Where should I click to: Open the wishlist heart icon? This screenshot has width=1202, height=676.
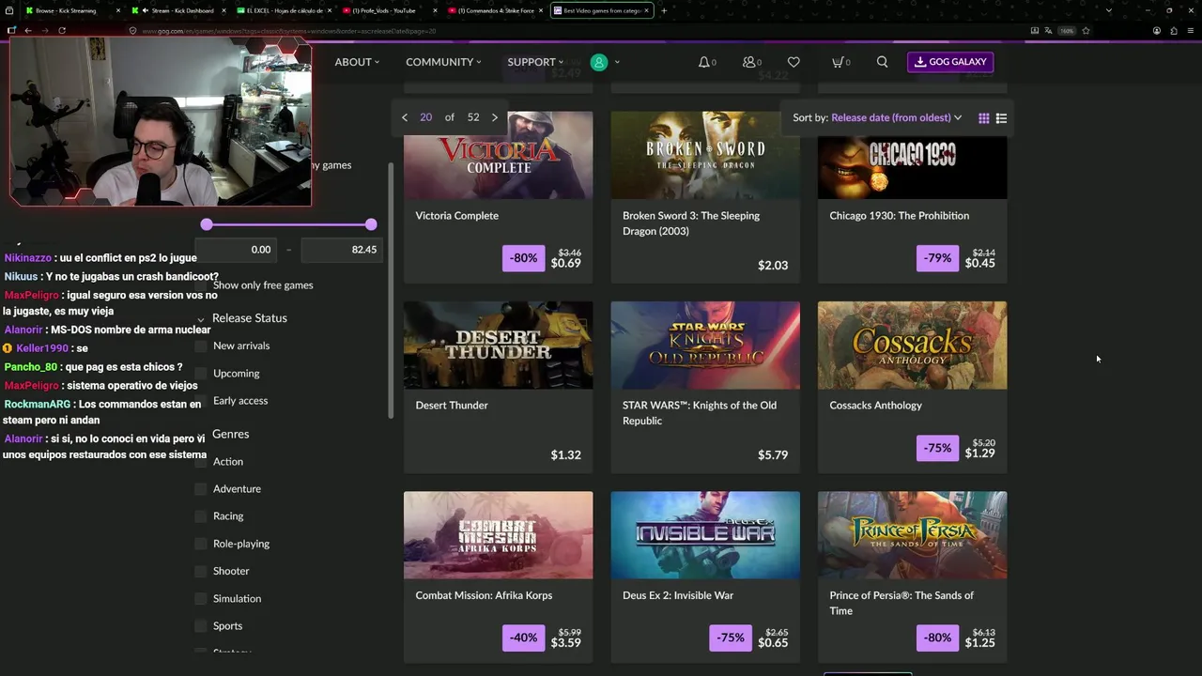(x=794, y=62)
